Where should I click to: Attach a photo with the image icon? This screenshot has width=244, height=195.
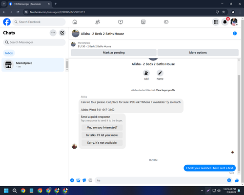78,180
